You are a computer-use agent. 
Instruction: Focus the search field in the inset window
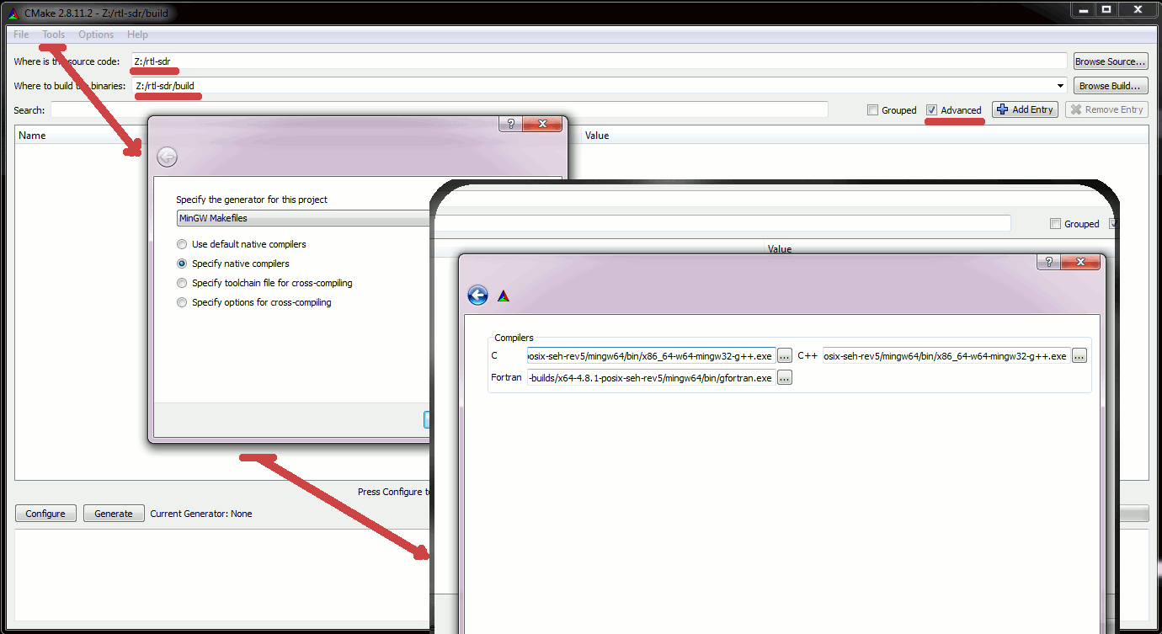tap(722, 223)
